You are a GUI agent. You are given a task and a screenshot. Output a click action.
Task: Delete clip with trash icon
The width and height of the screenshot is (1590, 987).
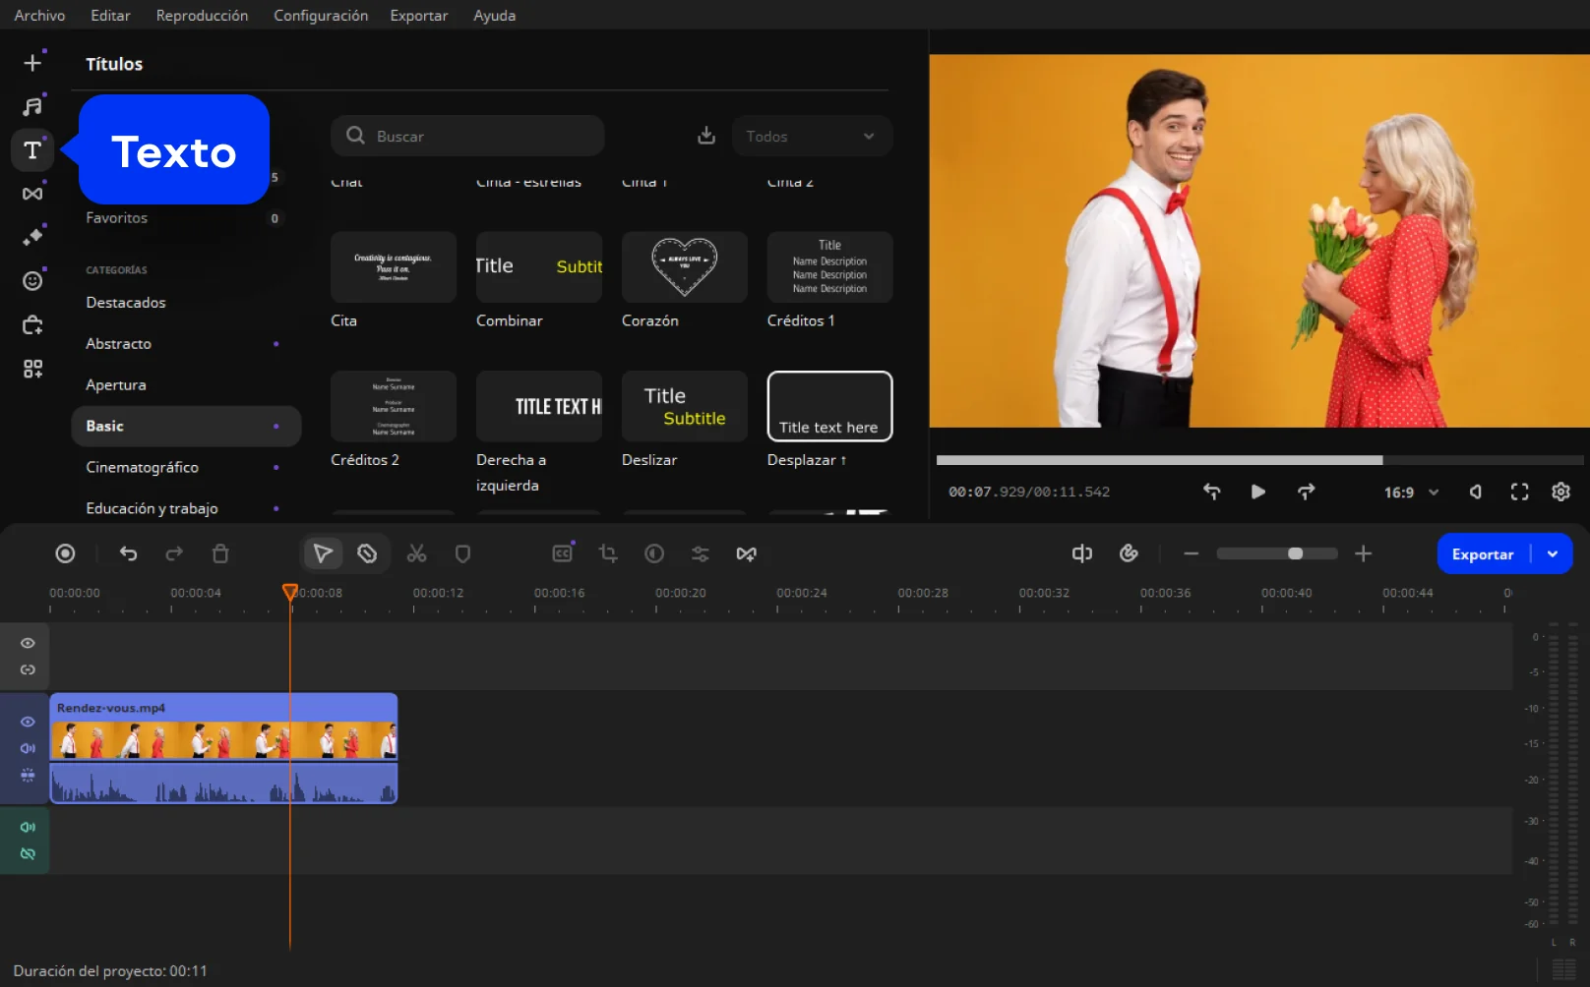tap(220, 554)
